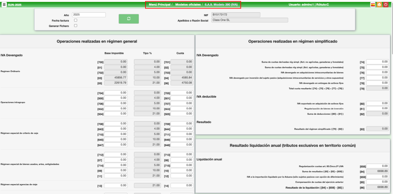Select field [85] compensación de cuotas ejercicio anterior
This screenshot has width=393, height=194.
(378, 182)
